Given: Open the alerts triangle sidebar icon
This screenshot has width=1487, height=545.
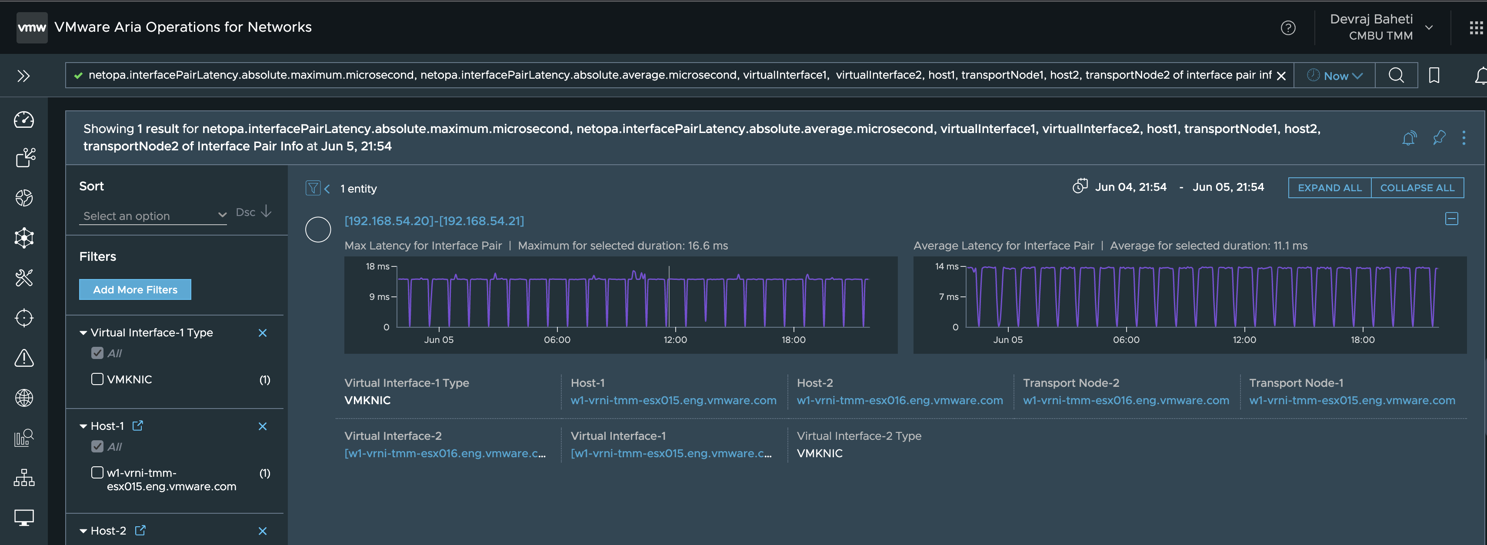Looking at the screenshot, I should pos(23,358).
